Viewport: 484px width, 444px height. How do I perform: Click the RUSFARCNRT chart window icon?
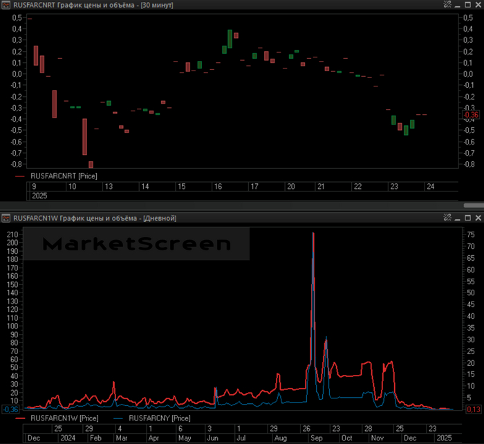[x=6, y=5]
